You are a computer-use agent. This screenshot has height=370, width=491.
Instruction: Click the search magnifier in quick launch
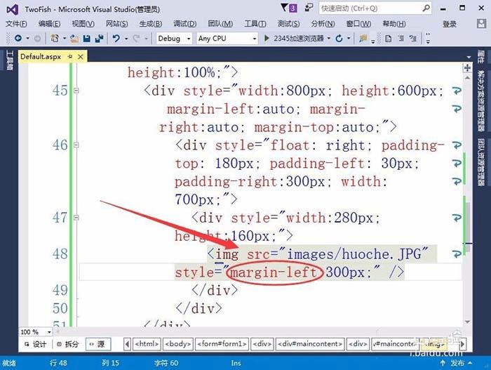(426, 8)
